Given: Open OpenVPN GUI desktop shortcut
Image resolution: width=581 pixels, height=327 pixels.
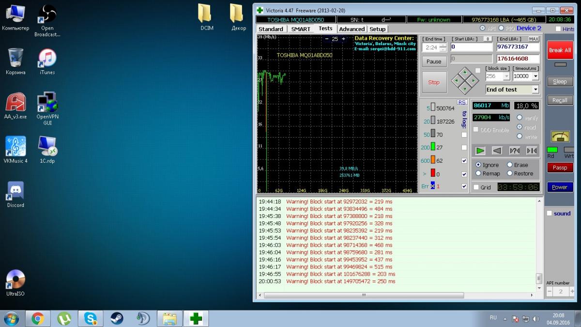Looking at the screenshot, I should pyautogui.click(x=47, y=109).
